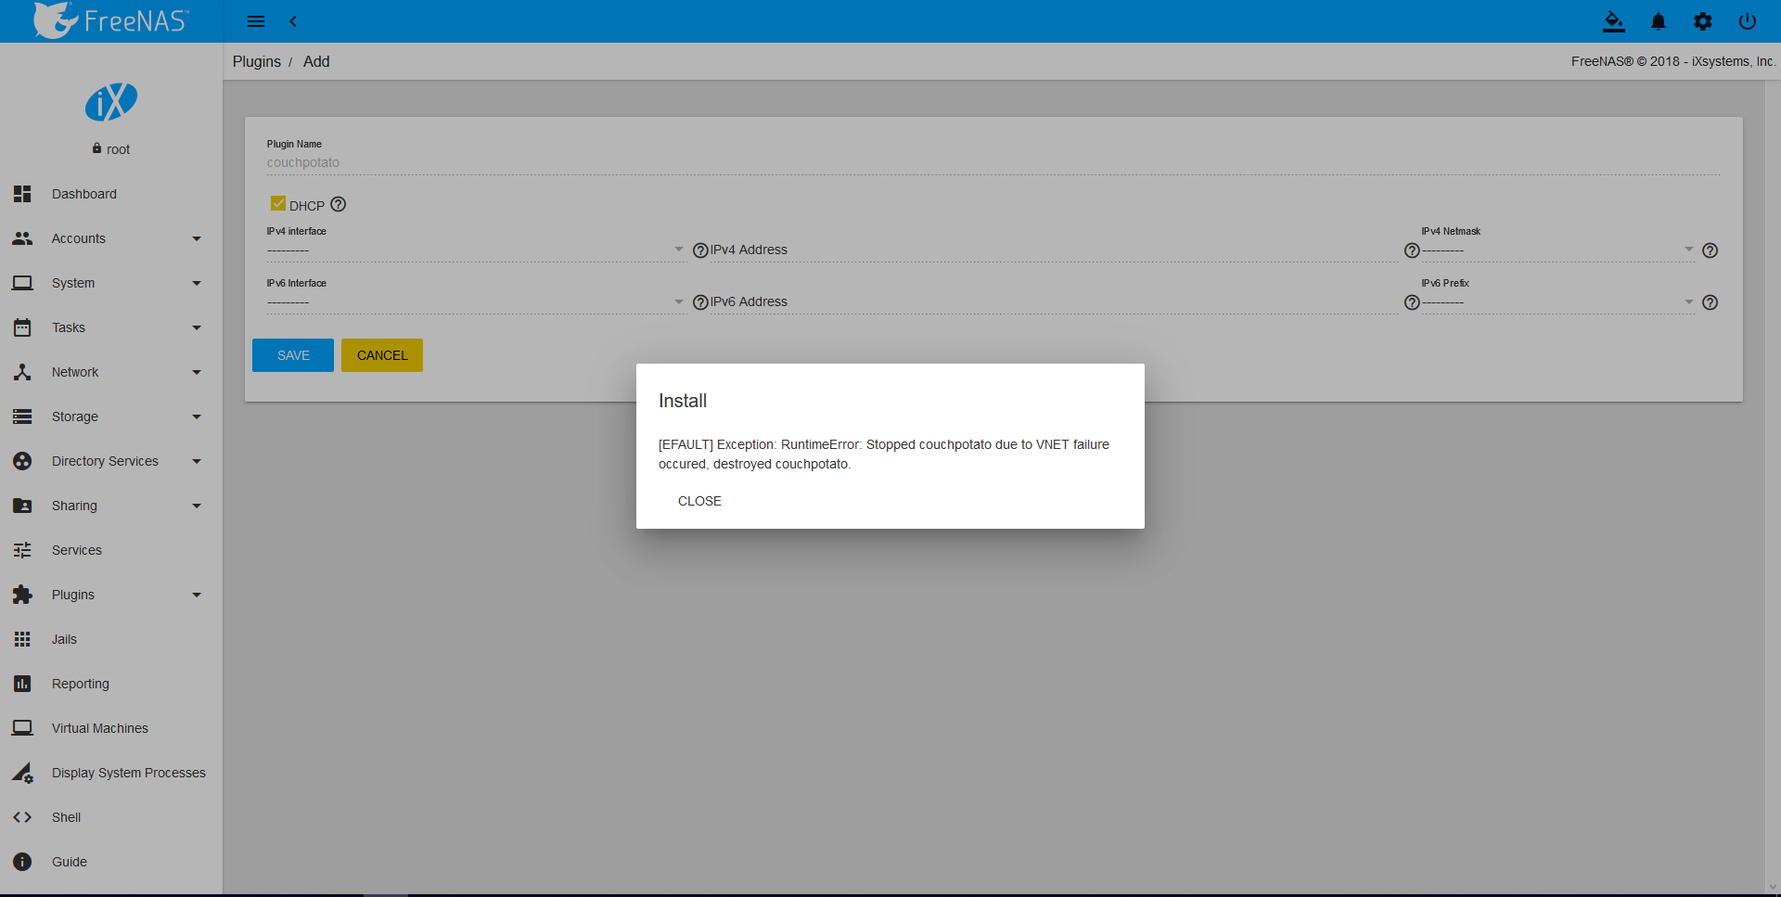Click the back chevron icon in top bar

[x=293, y=21]
